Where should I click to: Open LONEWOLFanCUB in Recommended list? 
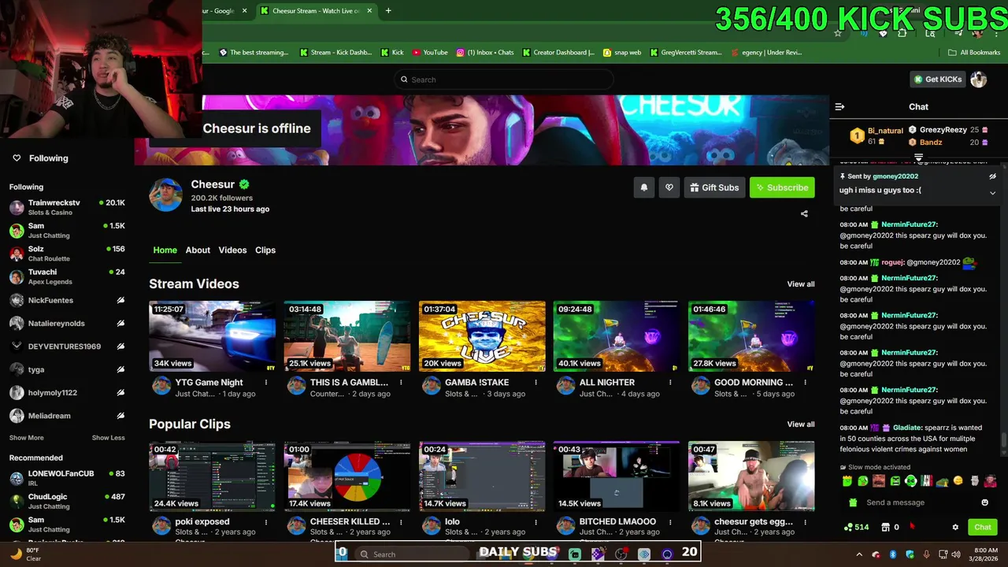(67, 478)
